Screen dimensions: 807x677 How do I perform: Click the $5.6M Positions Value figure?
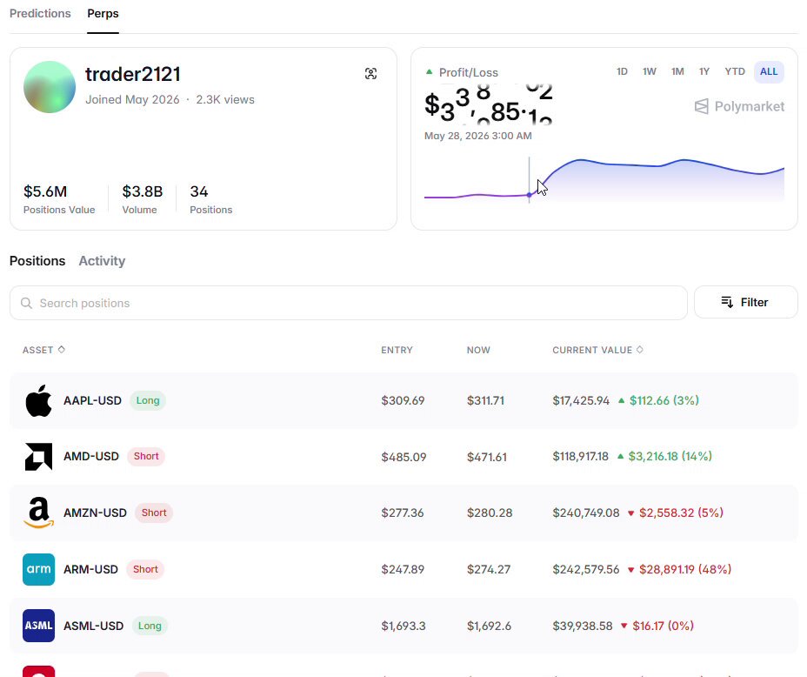[45, 191]
